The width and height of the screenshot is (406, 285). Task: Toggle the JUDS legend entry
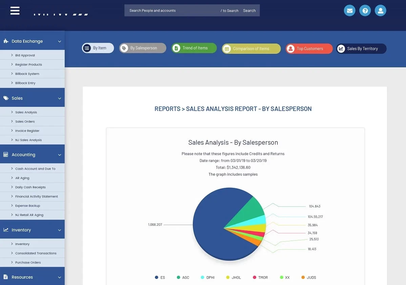click(308, 278)
